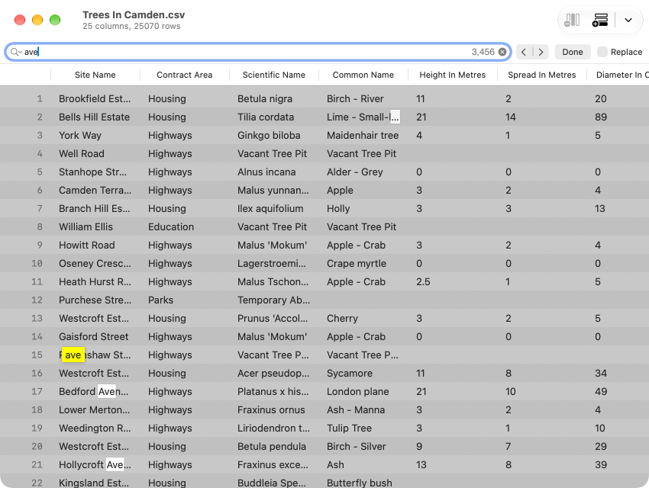Select the 'Tulip Tree' cell

coord(350,428)
